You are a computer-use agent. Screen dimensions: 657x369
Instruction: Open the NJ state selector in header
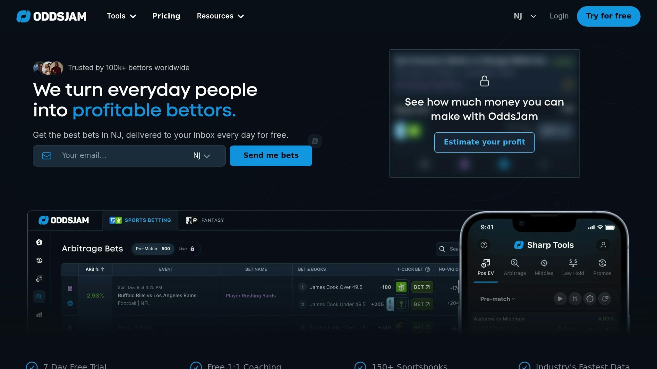click(525, 16)
